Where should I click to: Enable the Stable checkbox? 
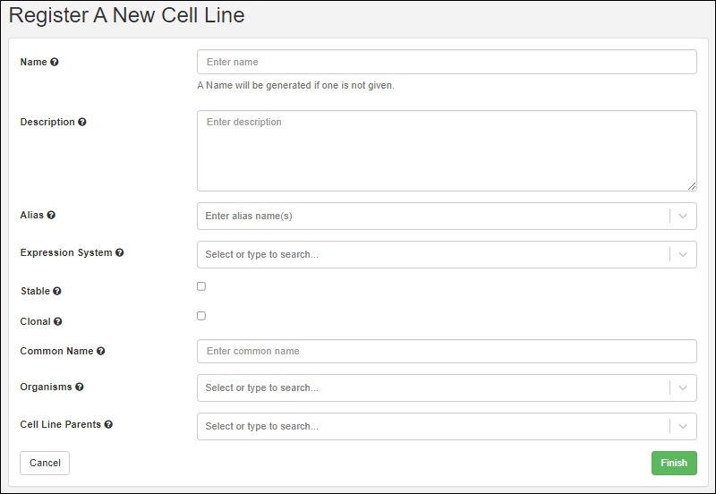pos(201,286)
